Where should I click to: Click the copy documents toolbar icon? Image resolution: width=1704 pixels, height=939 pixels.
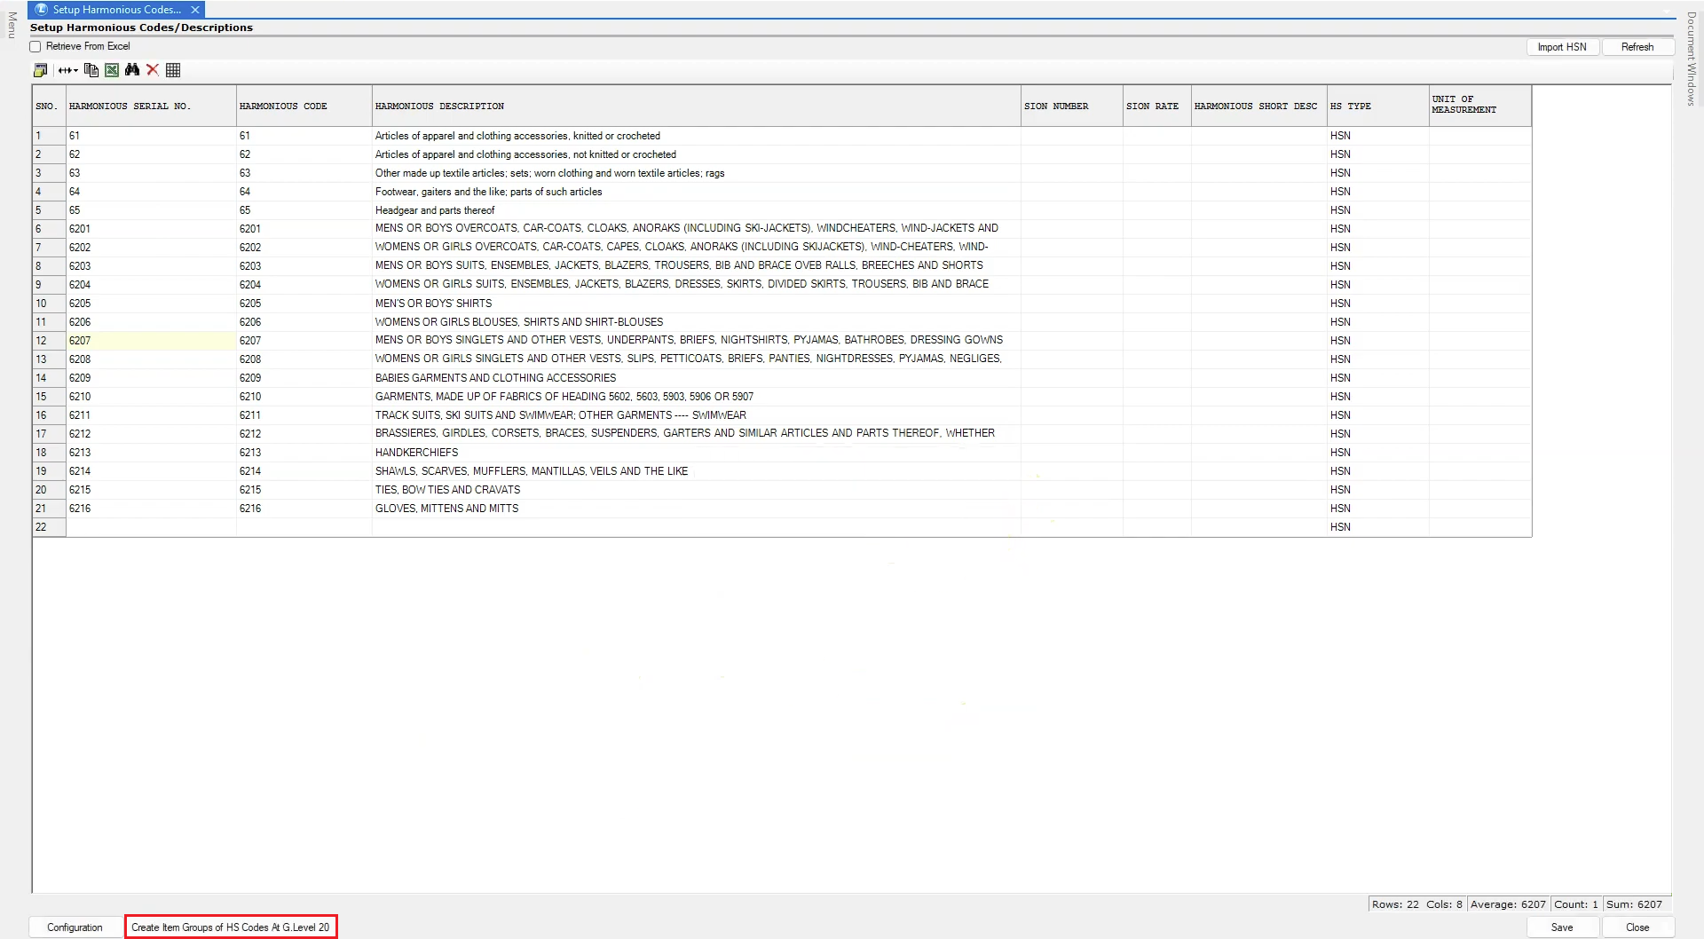(91, 70)
